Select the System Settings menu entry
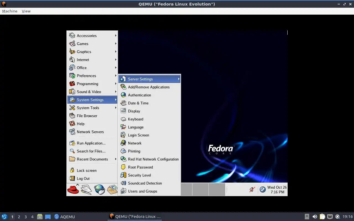354x221 pixels. [92, 100]
